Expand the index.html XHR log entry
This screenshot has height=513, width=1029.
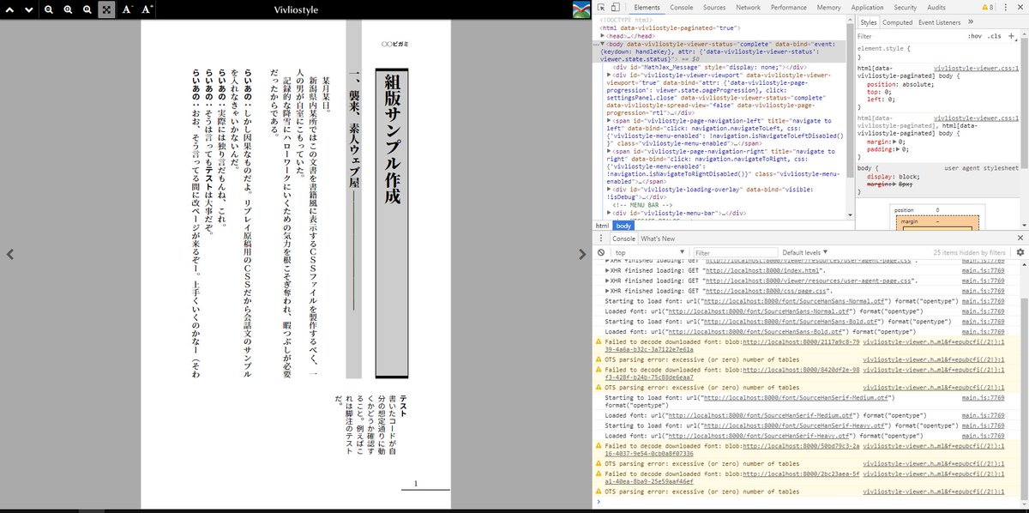(608, 270)
